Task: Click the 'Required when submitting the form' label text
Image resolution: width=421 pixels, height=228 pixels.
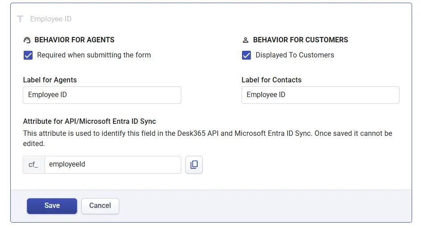Action: click(x=94, y=55)
